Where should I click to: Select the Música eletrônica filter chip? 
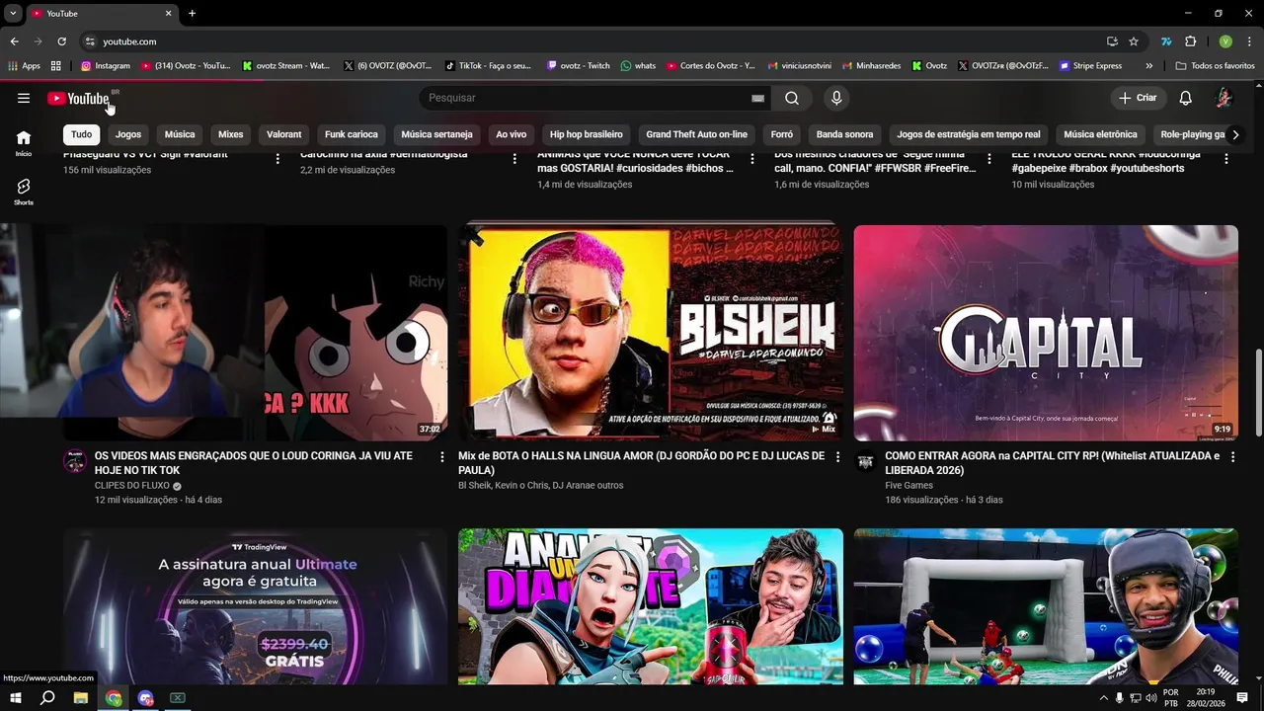[x=1101, y=134]
